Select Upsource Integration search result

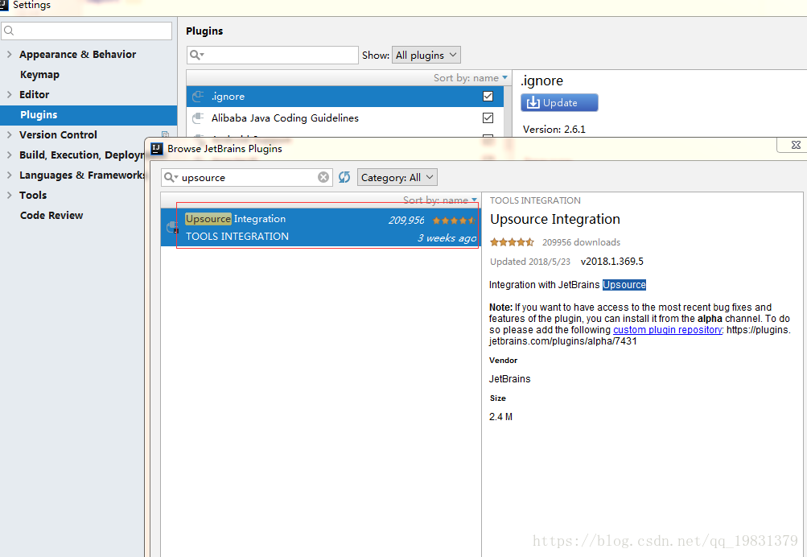click(321, 227)
